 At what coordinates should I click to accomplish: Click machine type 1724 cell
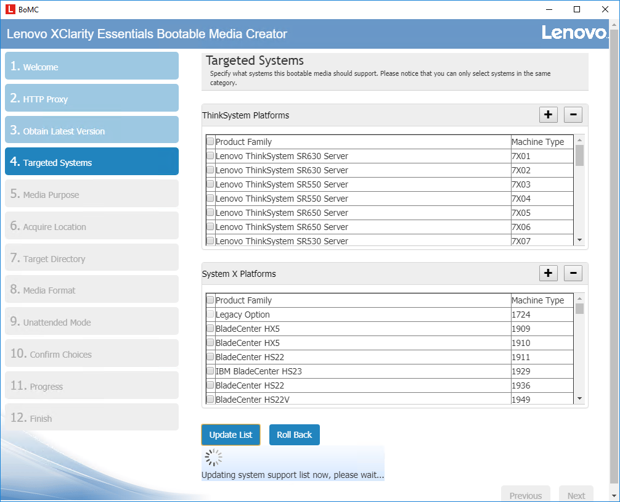click(x=542, y=315)
